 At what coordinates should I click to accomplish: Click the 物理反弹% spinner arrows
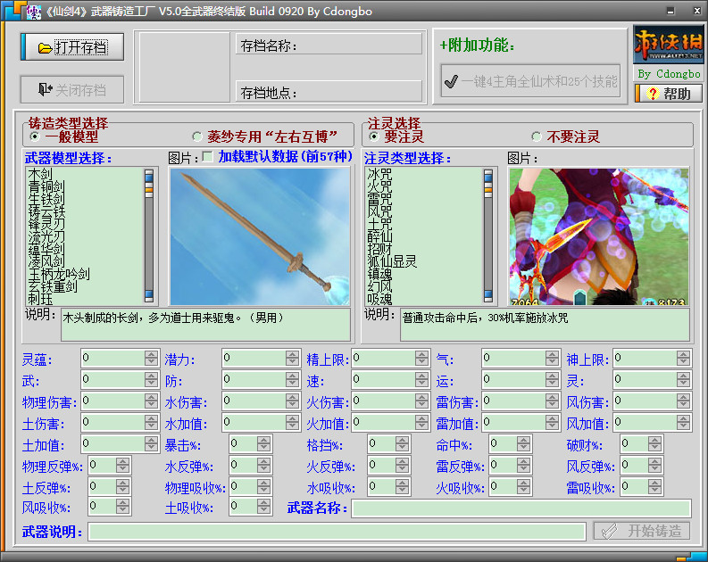(123, 465)
